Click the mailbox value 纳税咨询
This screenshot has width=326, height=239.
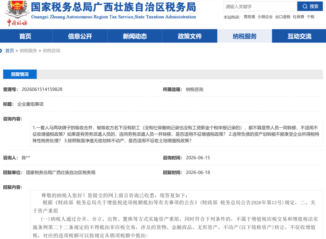point(195,89)
